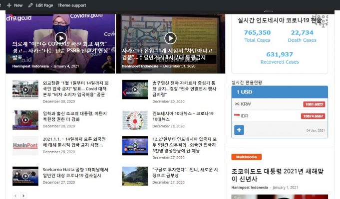Image resolution: width=340 pixels, height=199 pixels.
Task: Click the 1 USD currency header bar
Action: click(280, 92)
